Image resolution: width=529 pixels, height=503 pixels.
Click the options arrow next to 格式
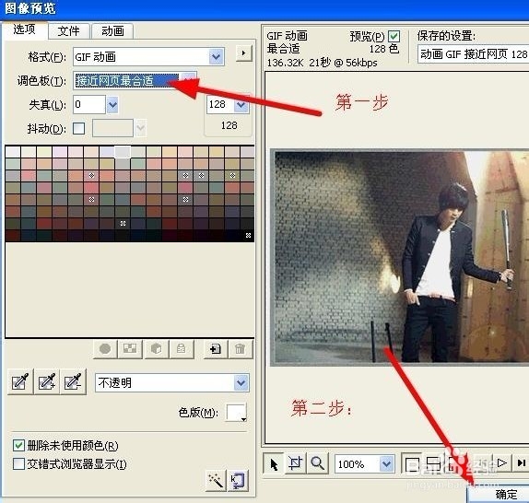point(244,53)
